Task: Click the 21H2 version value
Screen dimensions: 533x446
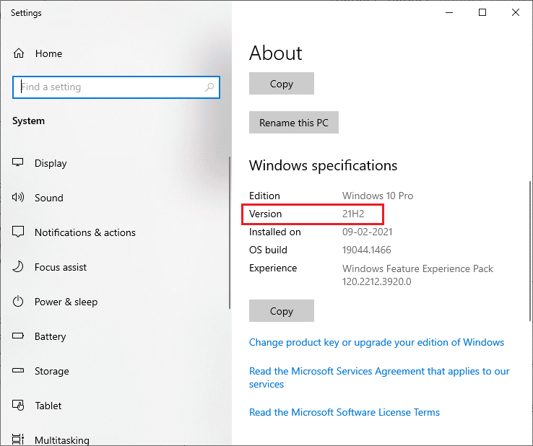Action: 353,214
